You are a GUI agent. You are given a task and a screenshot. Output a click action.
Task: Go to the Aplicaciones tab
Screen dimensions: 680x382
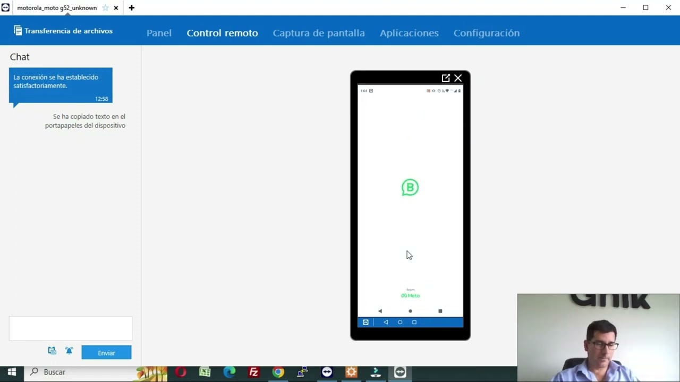coord(409,33)
